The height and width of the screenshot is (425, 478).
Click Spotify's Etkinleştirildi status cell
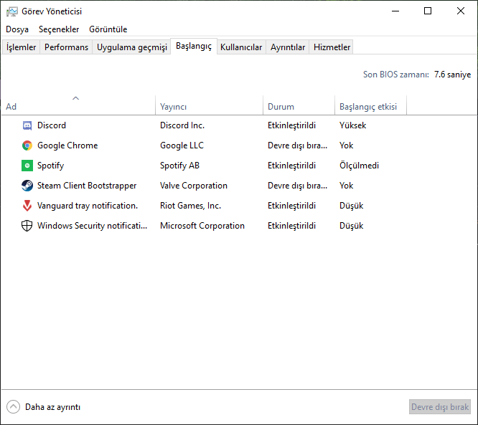coord(291,166)
